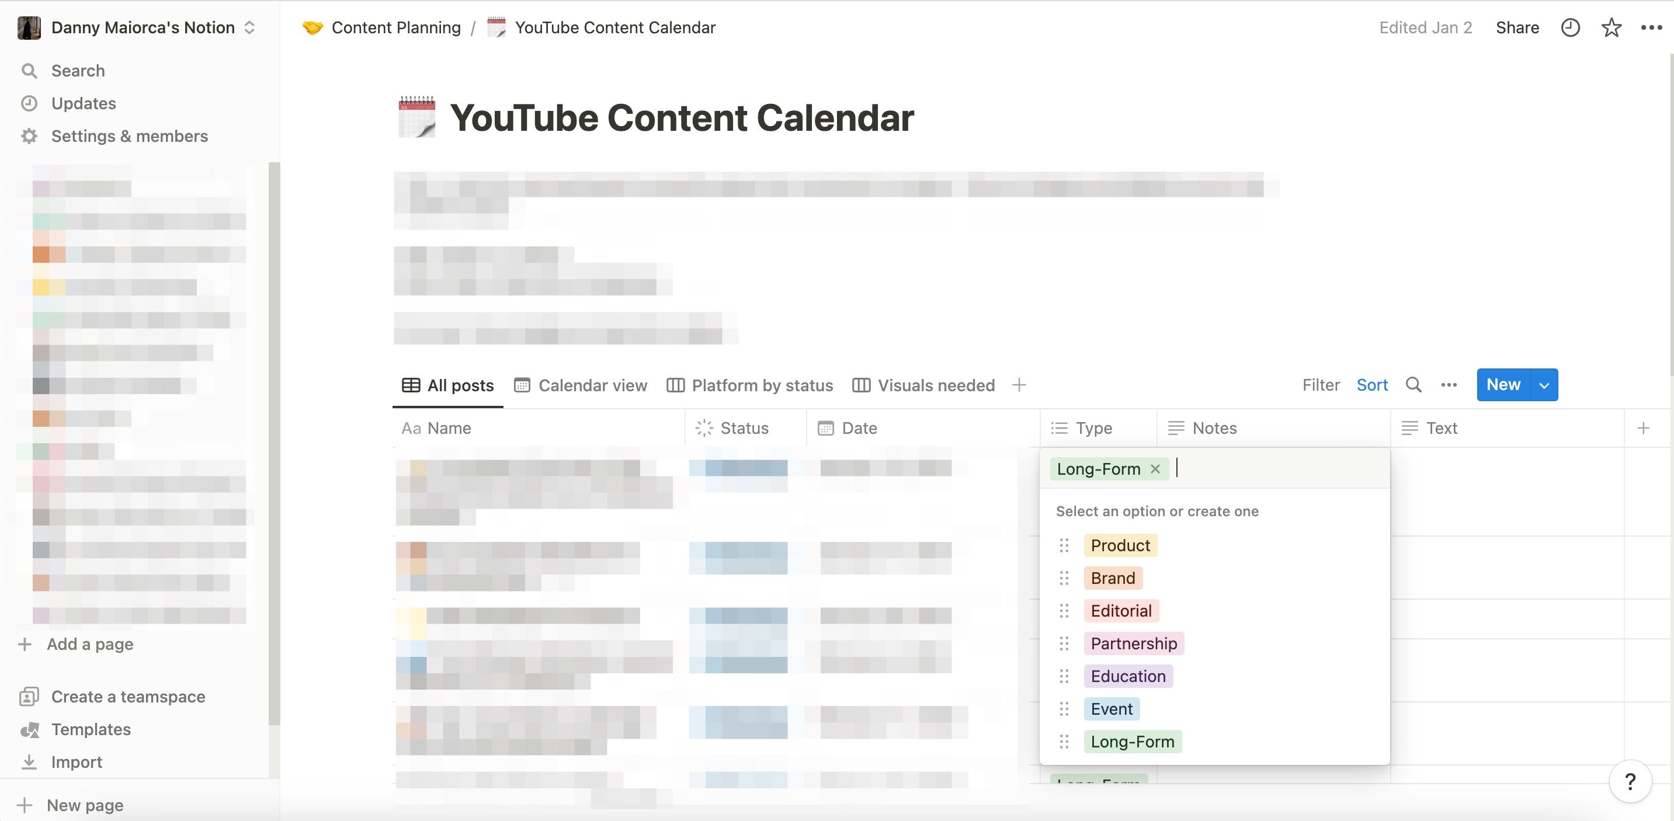
Task: Open the help question mark button
Action: click(x=1630, y=781)
